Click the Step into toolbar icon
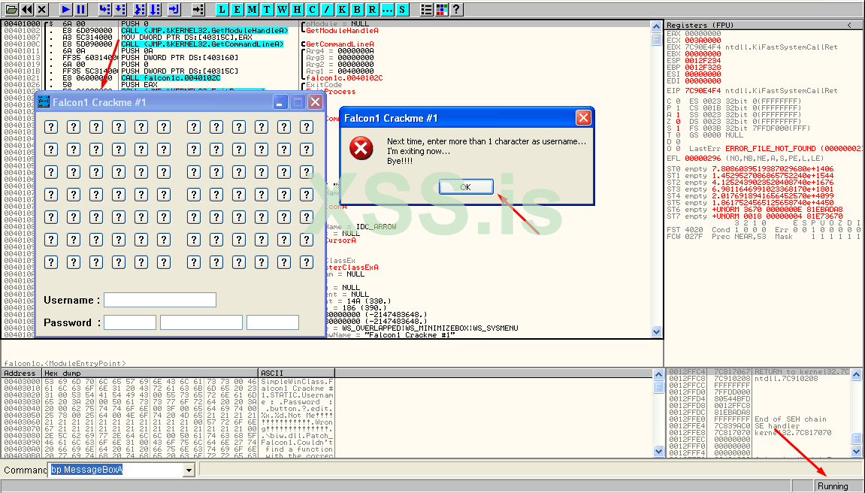This screenshot has width=865, height=493. point(104,9)
